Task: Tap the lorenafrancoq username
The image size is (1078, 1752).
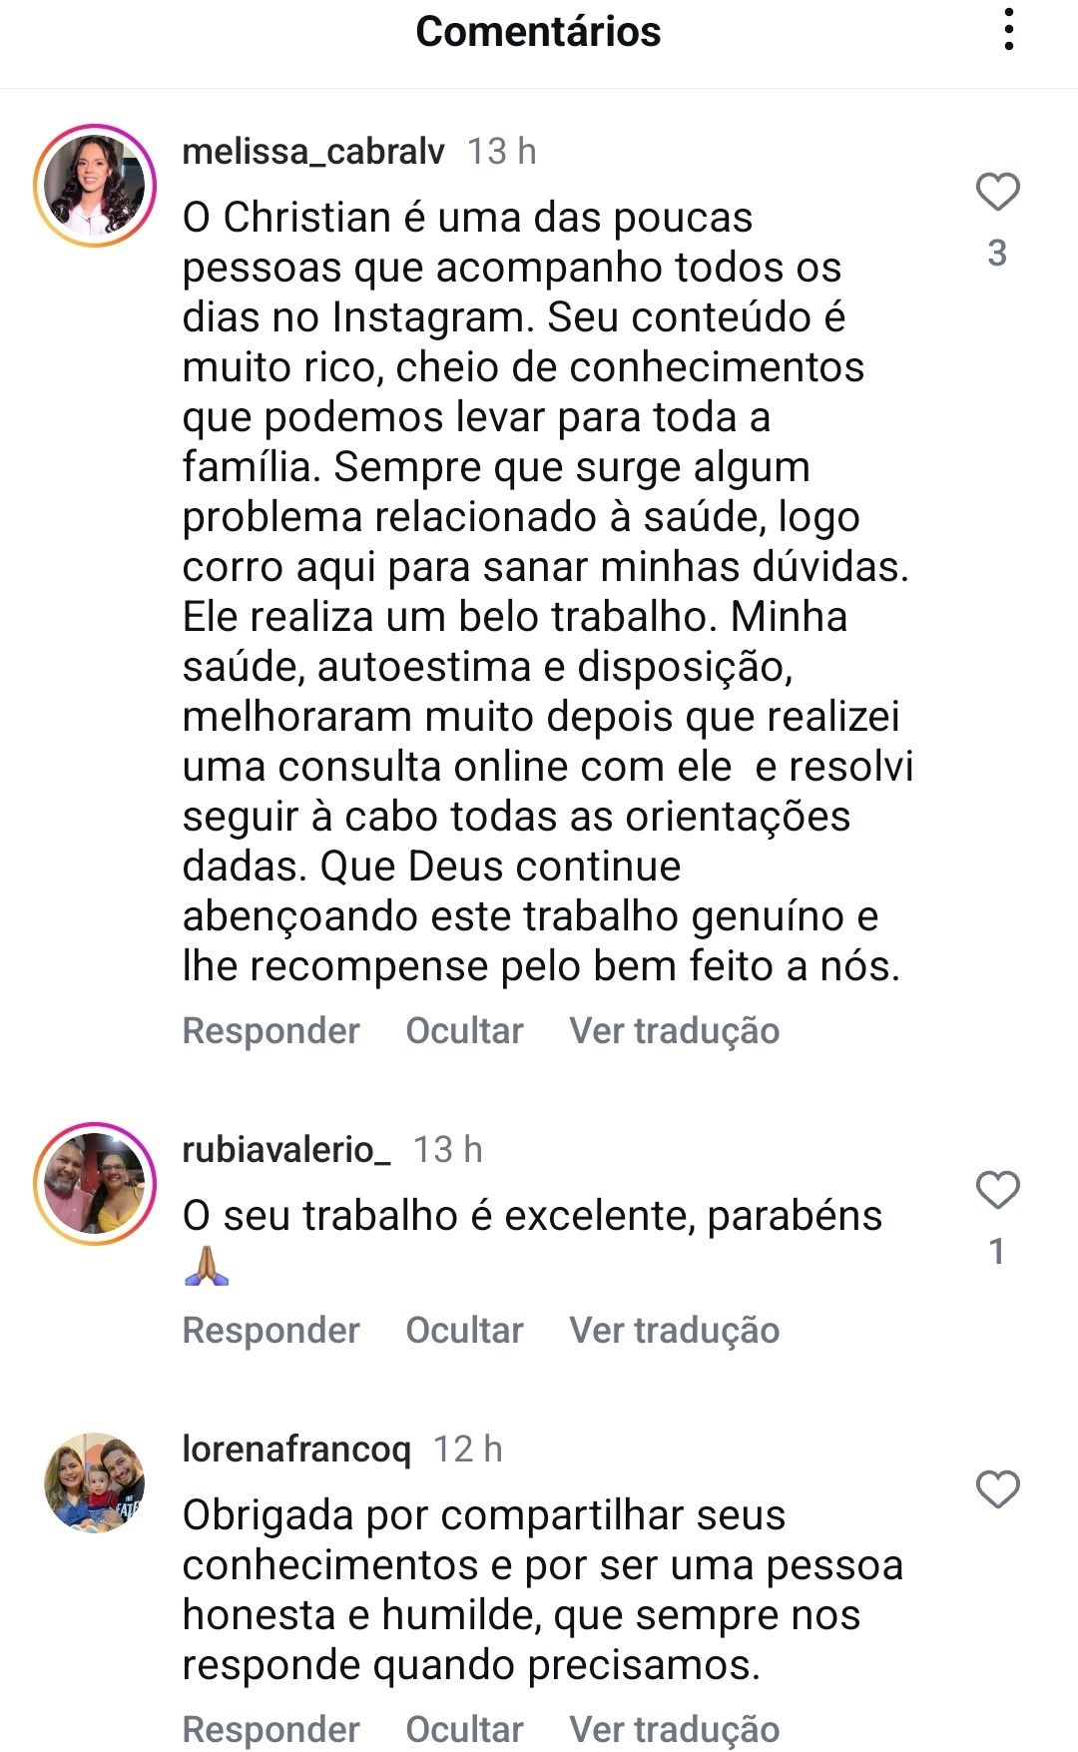Action: pyautogui.click(x=296, y=1450)
